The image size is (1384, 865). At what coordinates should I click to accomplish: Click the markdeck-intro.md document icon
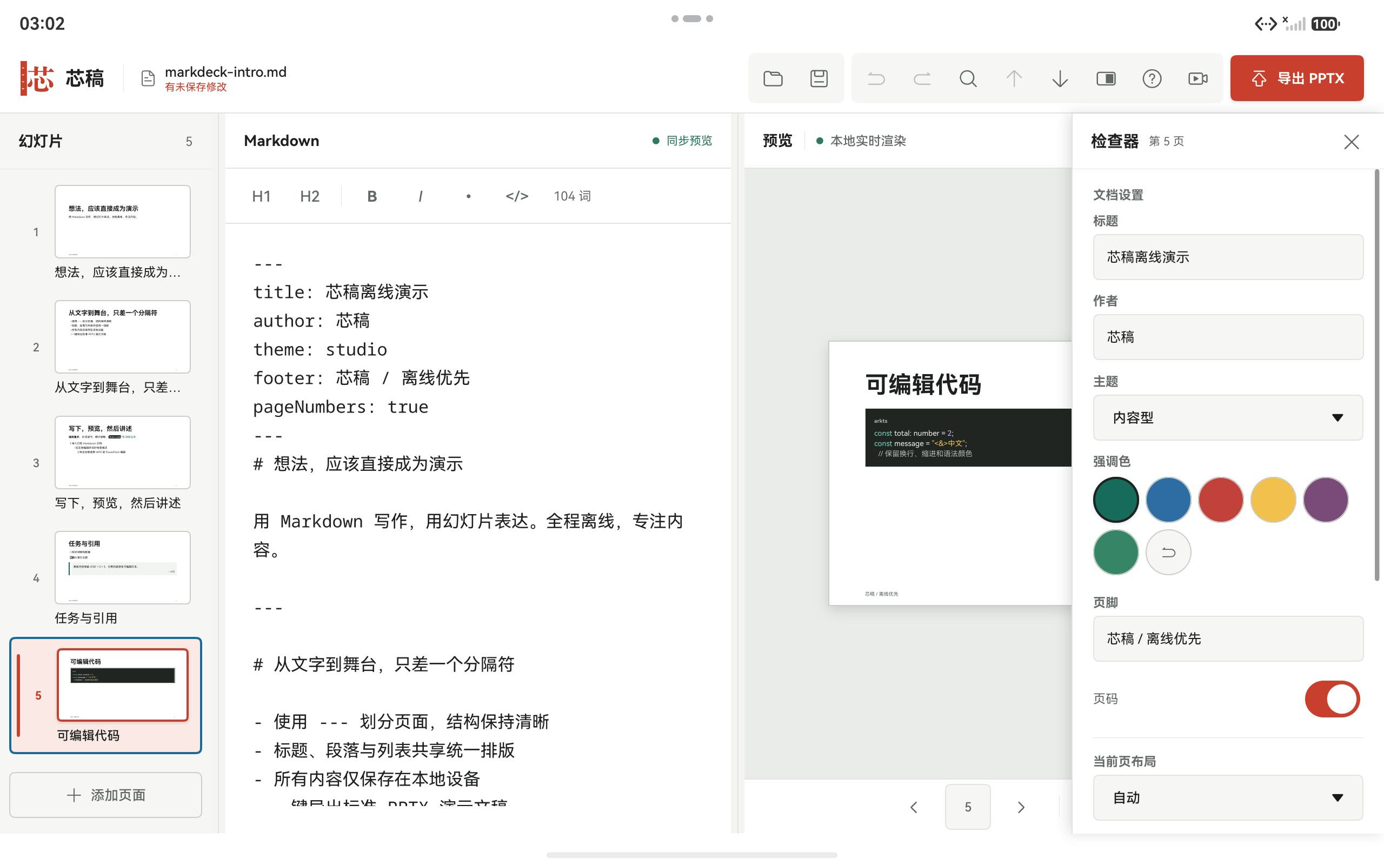coord(148,78)
